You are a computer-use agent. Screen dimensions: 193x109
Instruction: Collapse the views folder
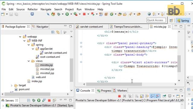coord(29,61)
